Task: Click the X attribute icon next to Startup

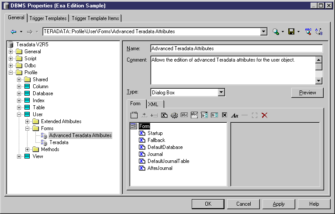Action: point(142,133)
